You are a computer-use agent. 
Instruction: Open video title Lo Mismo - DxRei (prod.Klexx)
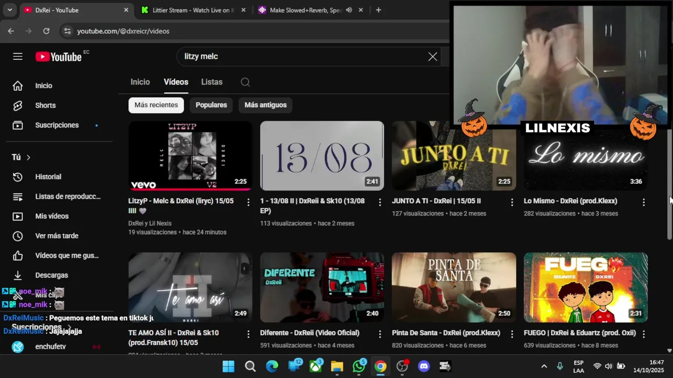pos(570,201)
